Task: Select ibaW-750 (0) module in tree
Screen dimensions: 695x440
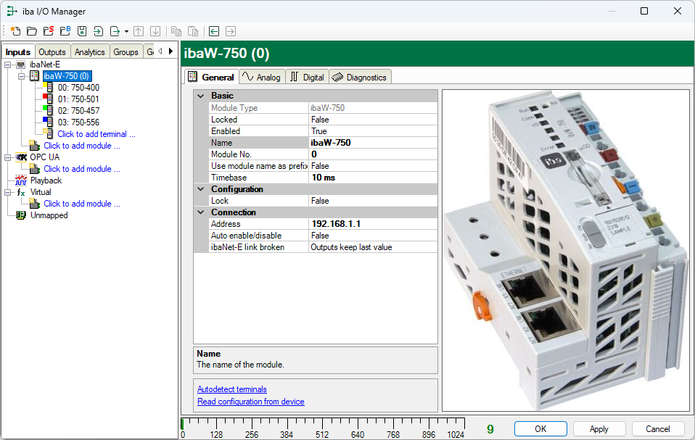Action: pyautogui.click(x=67, y=76)
